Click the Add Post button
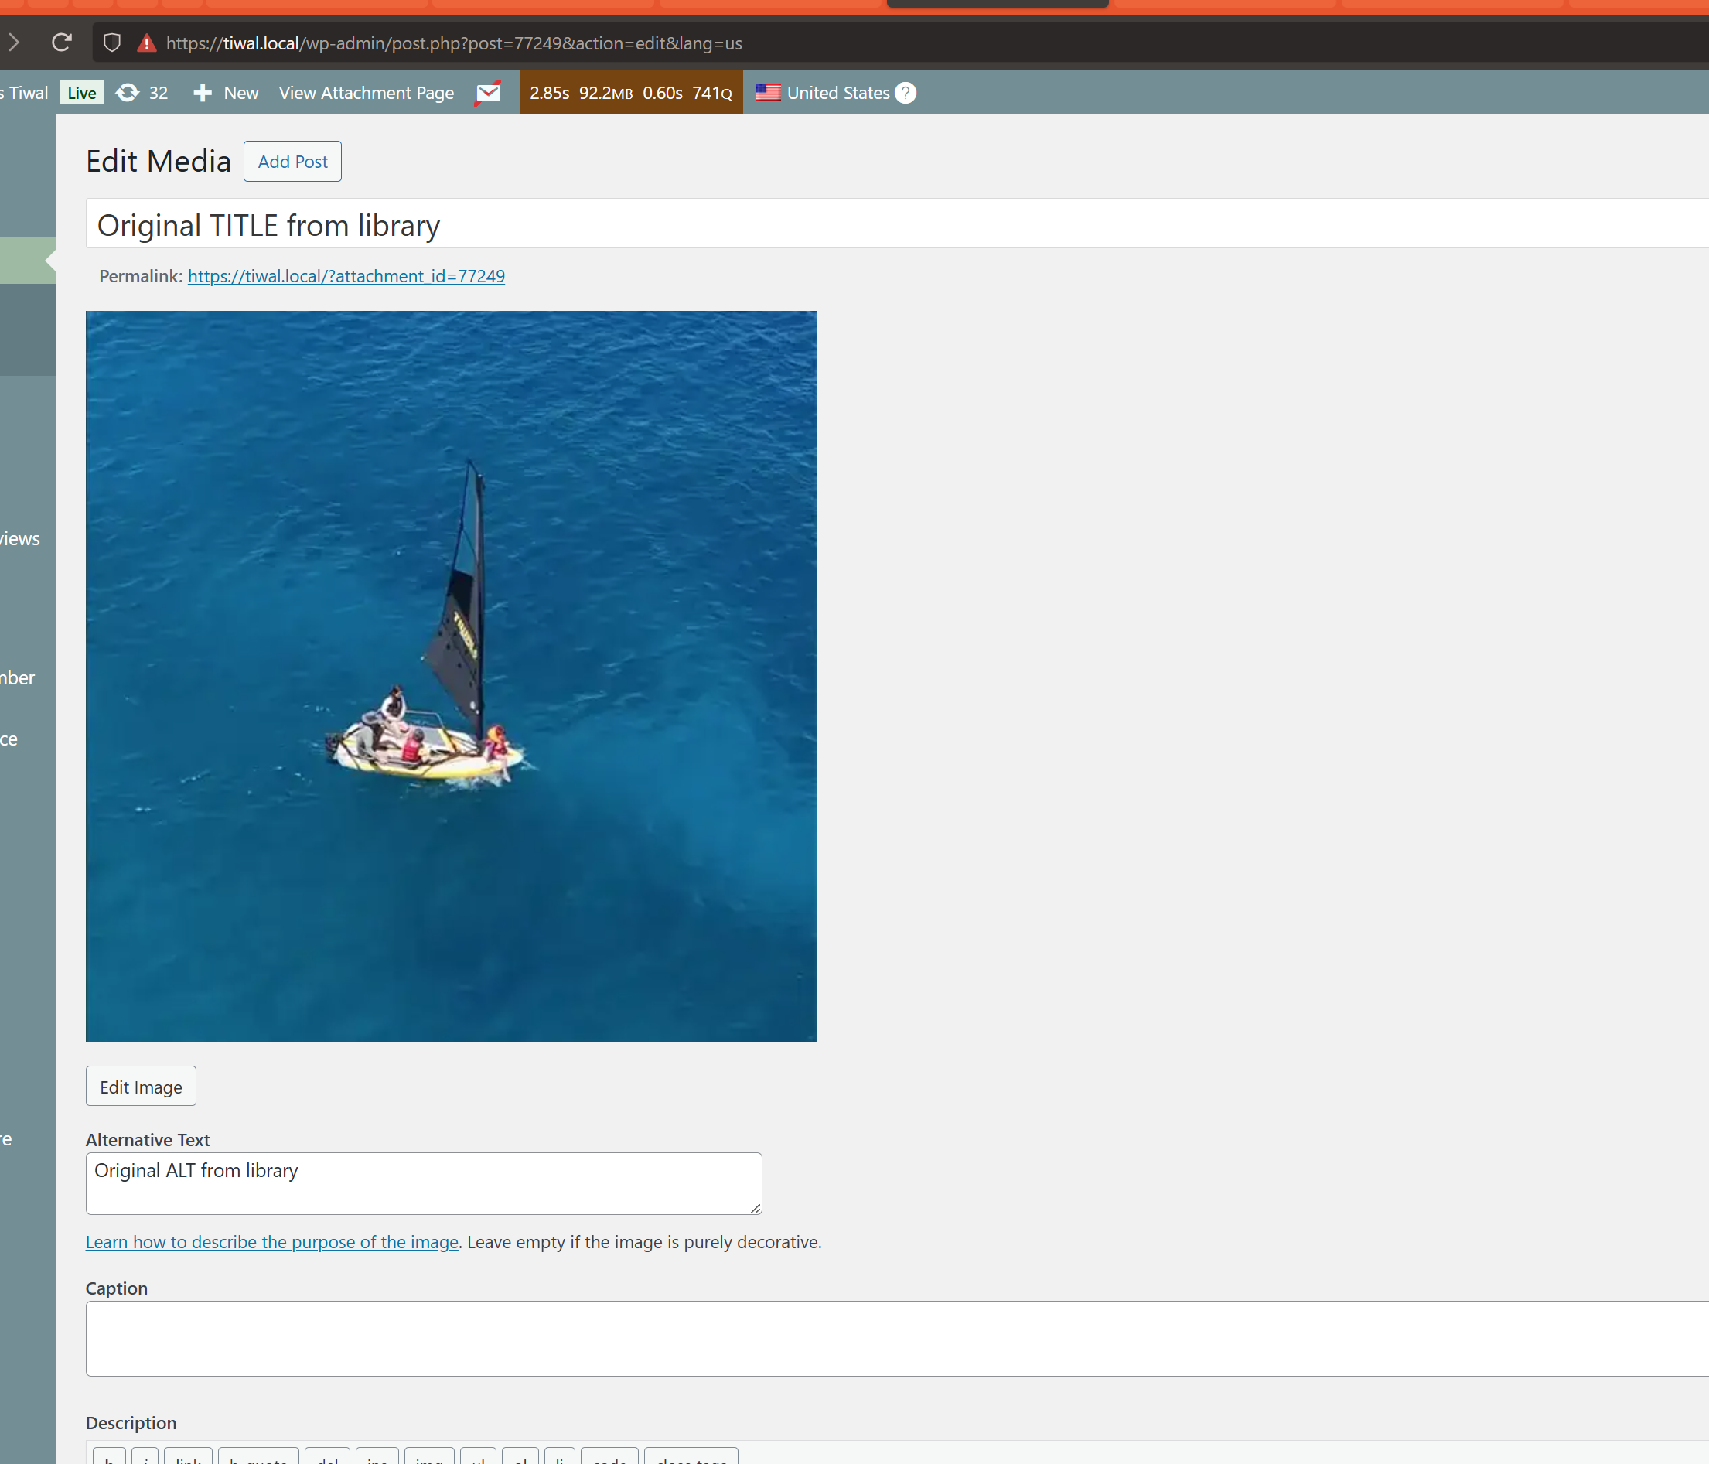The width and height of the screenshot is (1709, 1464). (x=292, y=162)
